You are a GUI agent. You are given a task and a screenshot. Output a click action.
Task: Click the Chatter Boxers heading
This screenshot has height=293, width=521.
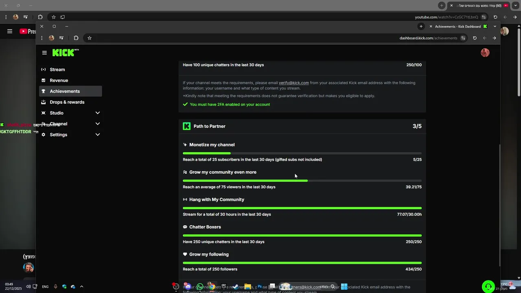205,227
